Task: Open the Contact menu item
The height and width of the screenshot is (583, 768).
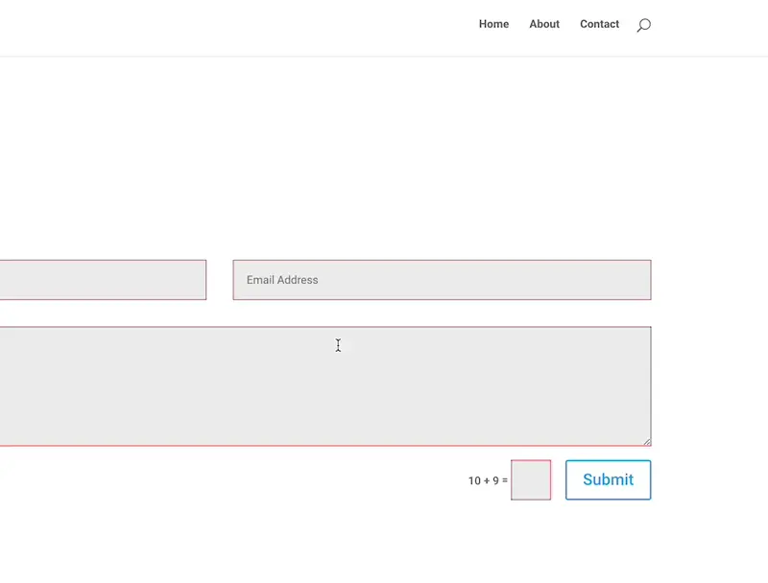Action: [599, 24]
